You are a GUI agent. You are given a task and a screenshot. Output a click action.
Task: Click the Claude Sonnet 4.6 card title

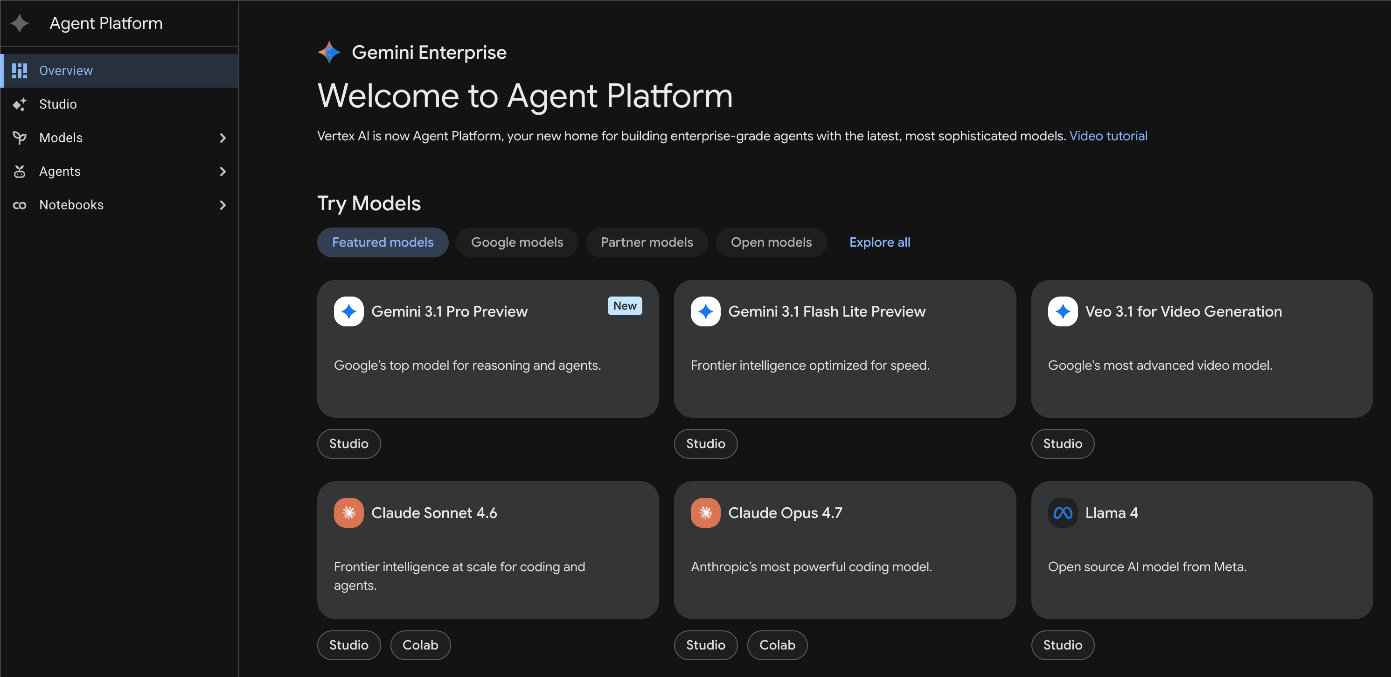434,513
